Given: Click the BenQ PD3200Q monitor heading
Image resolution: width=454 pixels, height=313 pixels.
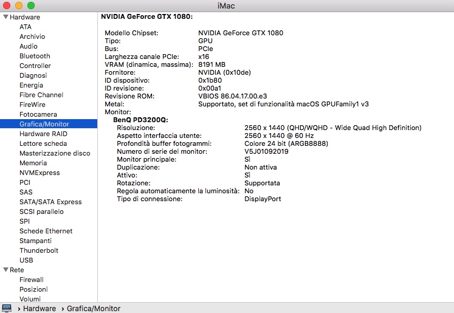Looking at the screenshot, I should [141, 120].
